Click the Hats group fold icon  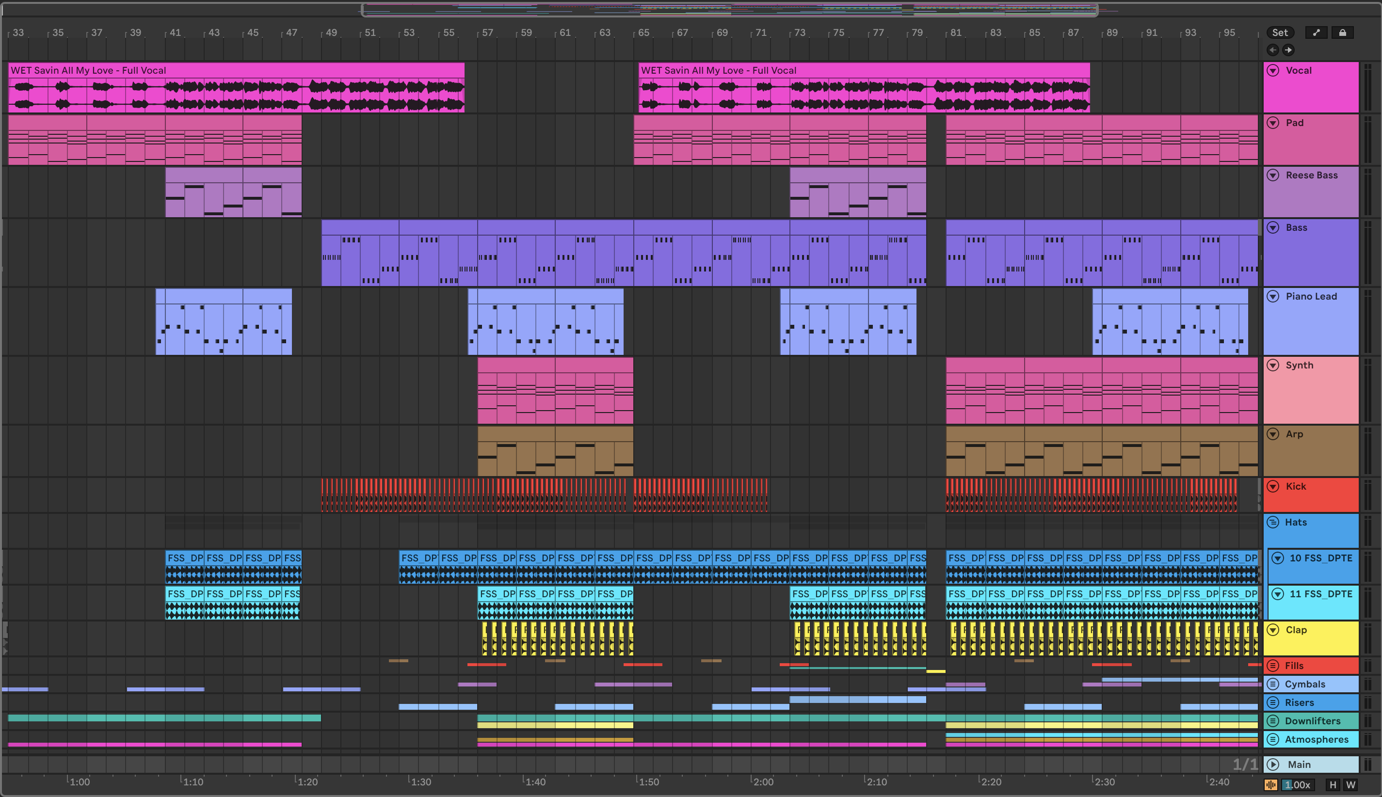pyautogui.click(x=1273, y=522)
